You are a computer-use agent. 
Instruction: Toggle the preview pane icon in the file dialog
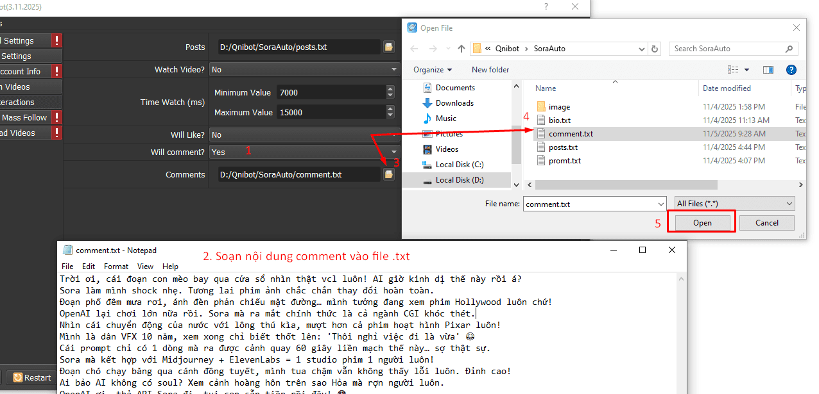768,69
